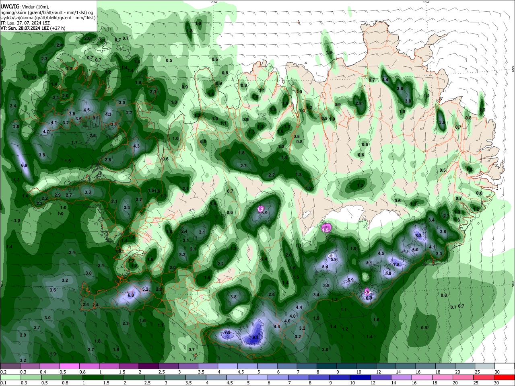Screen dimensions: 515x386
Task: Pick the bright magenta 0.5 swatch in upper legend
Action: (x=69, y=366)
